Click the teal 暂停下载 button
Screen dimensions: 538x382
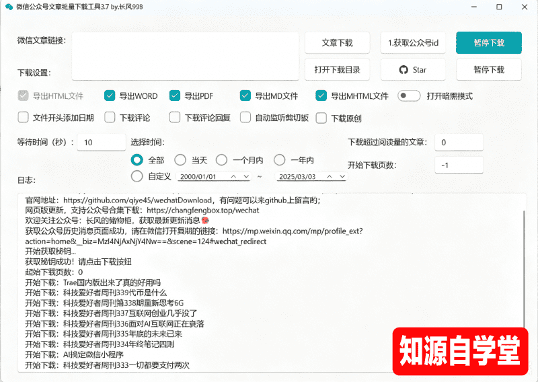point(489,42)
